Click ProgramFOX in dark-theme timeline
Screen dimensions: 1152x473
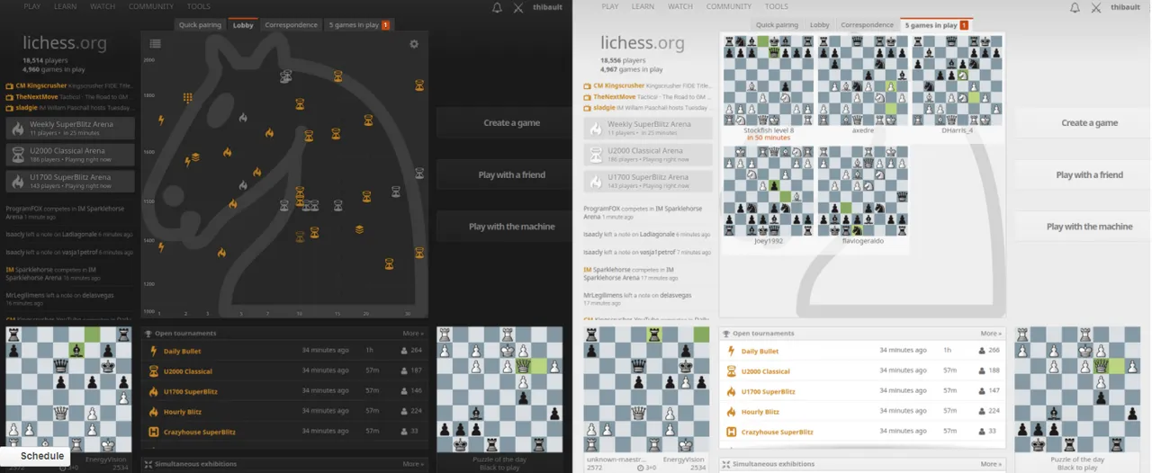coord(23,208)
